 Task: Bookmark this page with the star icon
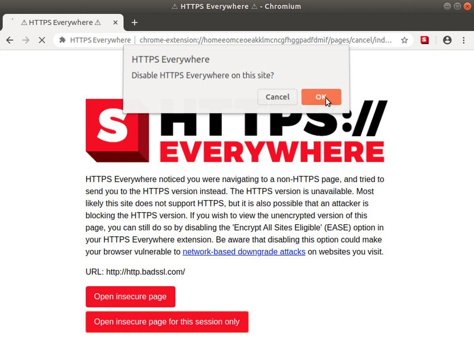[x=404, y=40]
